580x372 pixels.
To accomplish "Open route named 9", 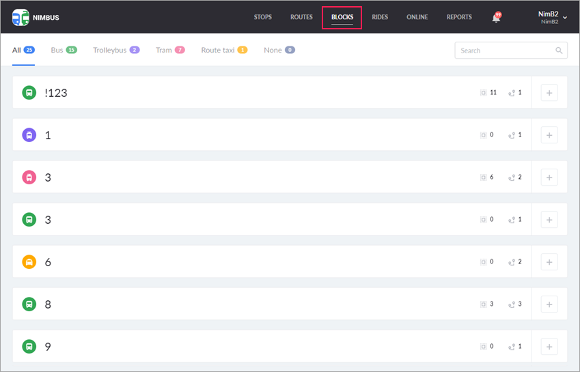I will pos(48,347).
